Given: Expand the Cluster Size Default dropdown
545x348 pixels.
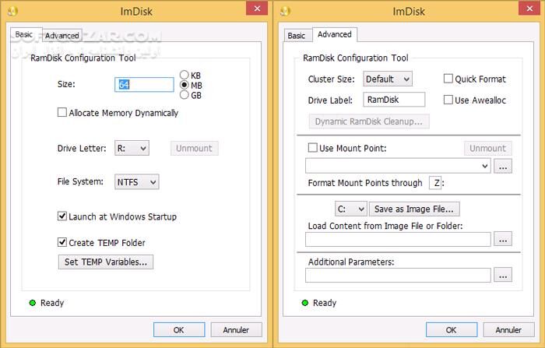Looking at the screenshot, I should point(388,79).
